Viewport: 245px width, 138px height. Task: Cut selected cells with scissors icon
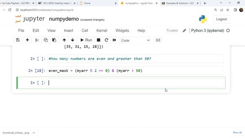(x=37, y=40)
